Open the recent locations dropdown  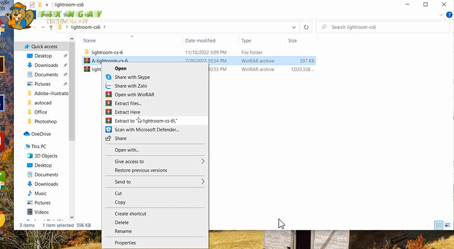[43, 27]
